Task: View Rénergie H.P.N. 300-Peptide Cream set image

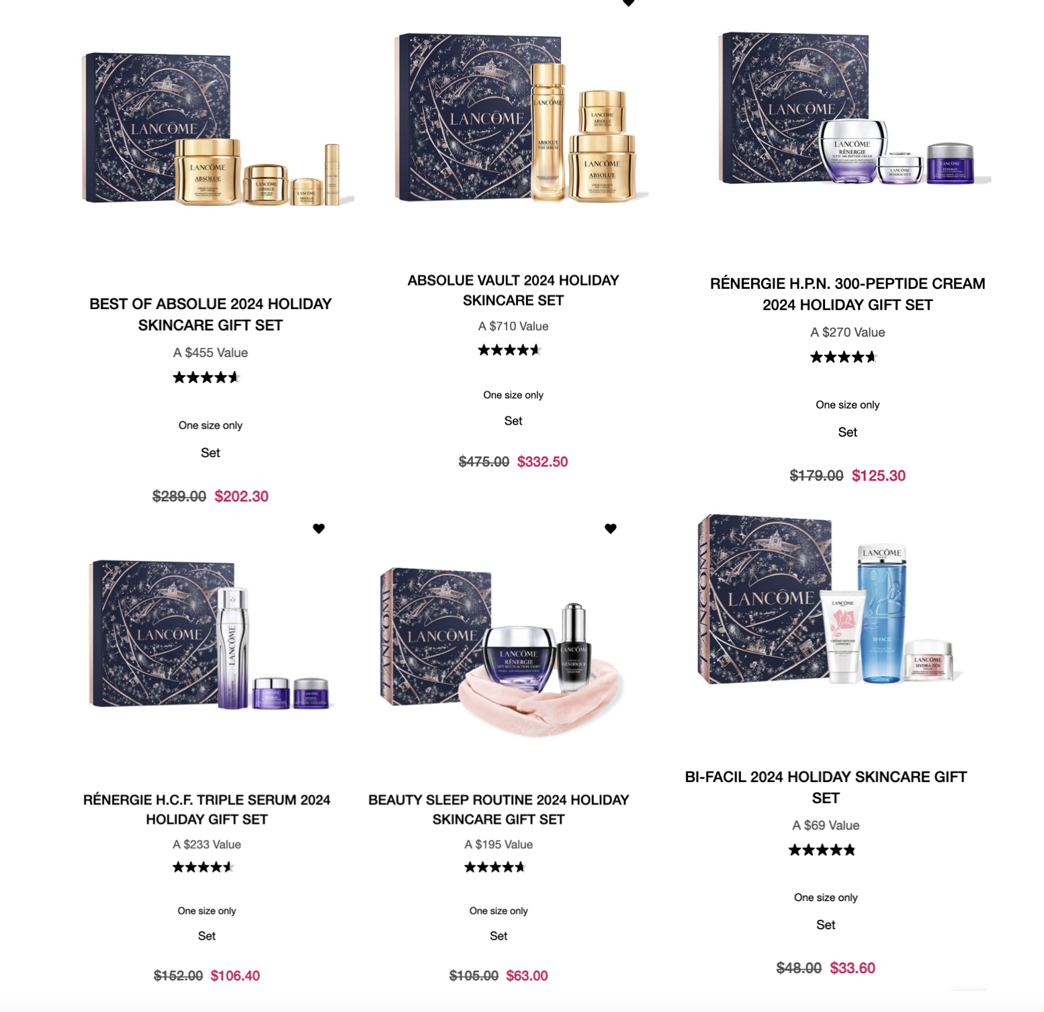Action: (x=854, y=109)
